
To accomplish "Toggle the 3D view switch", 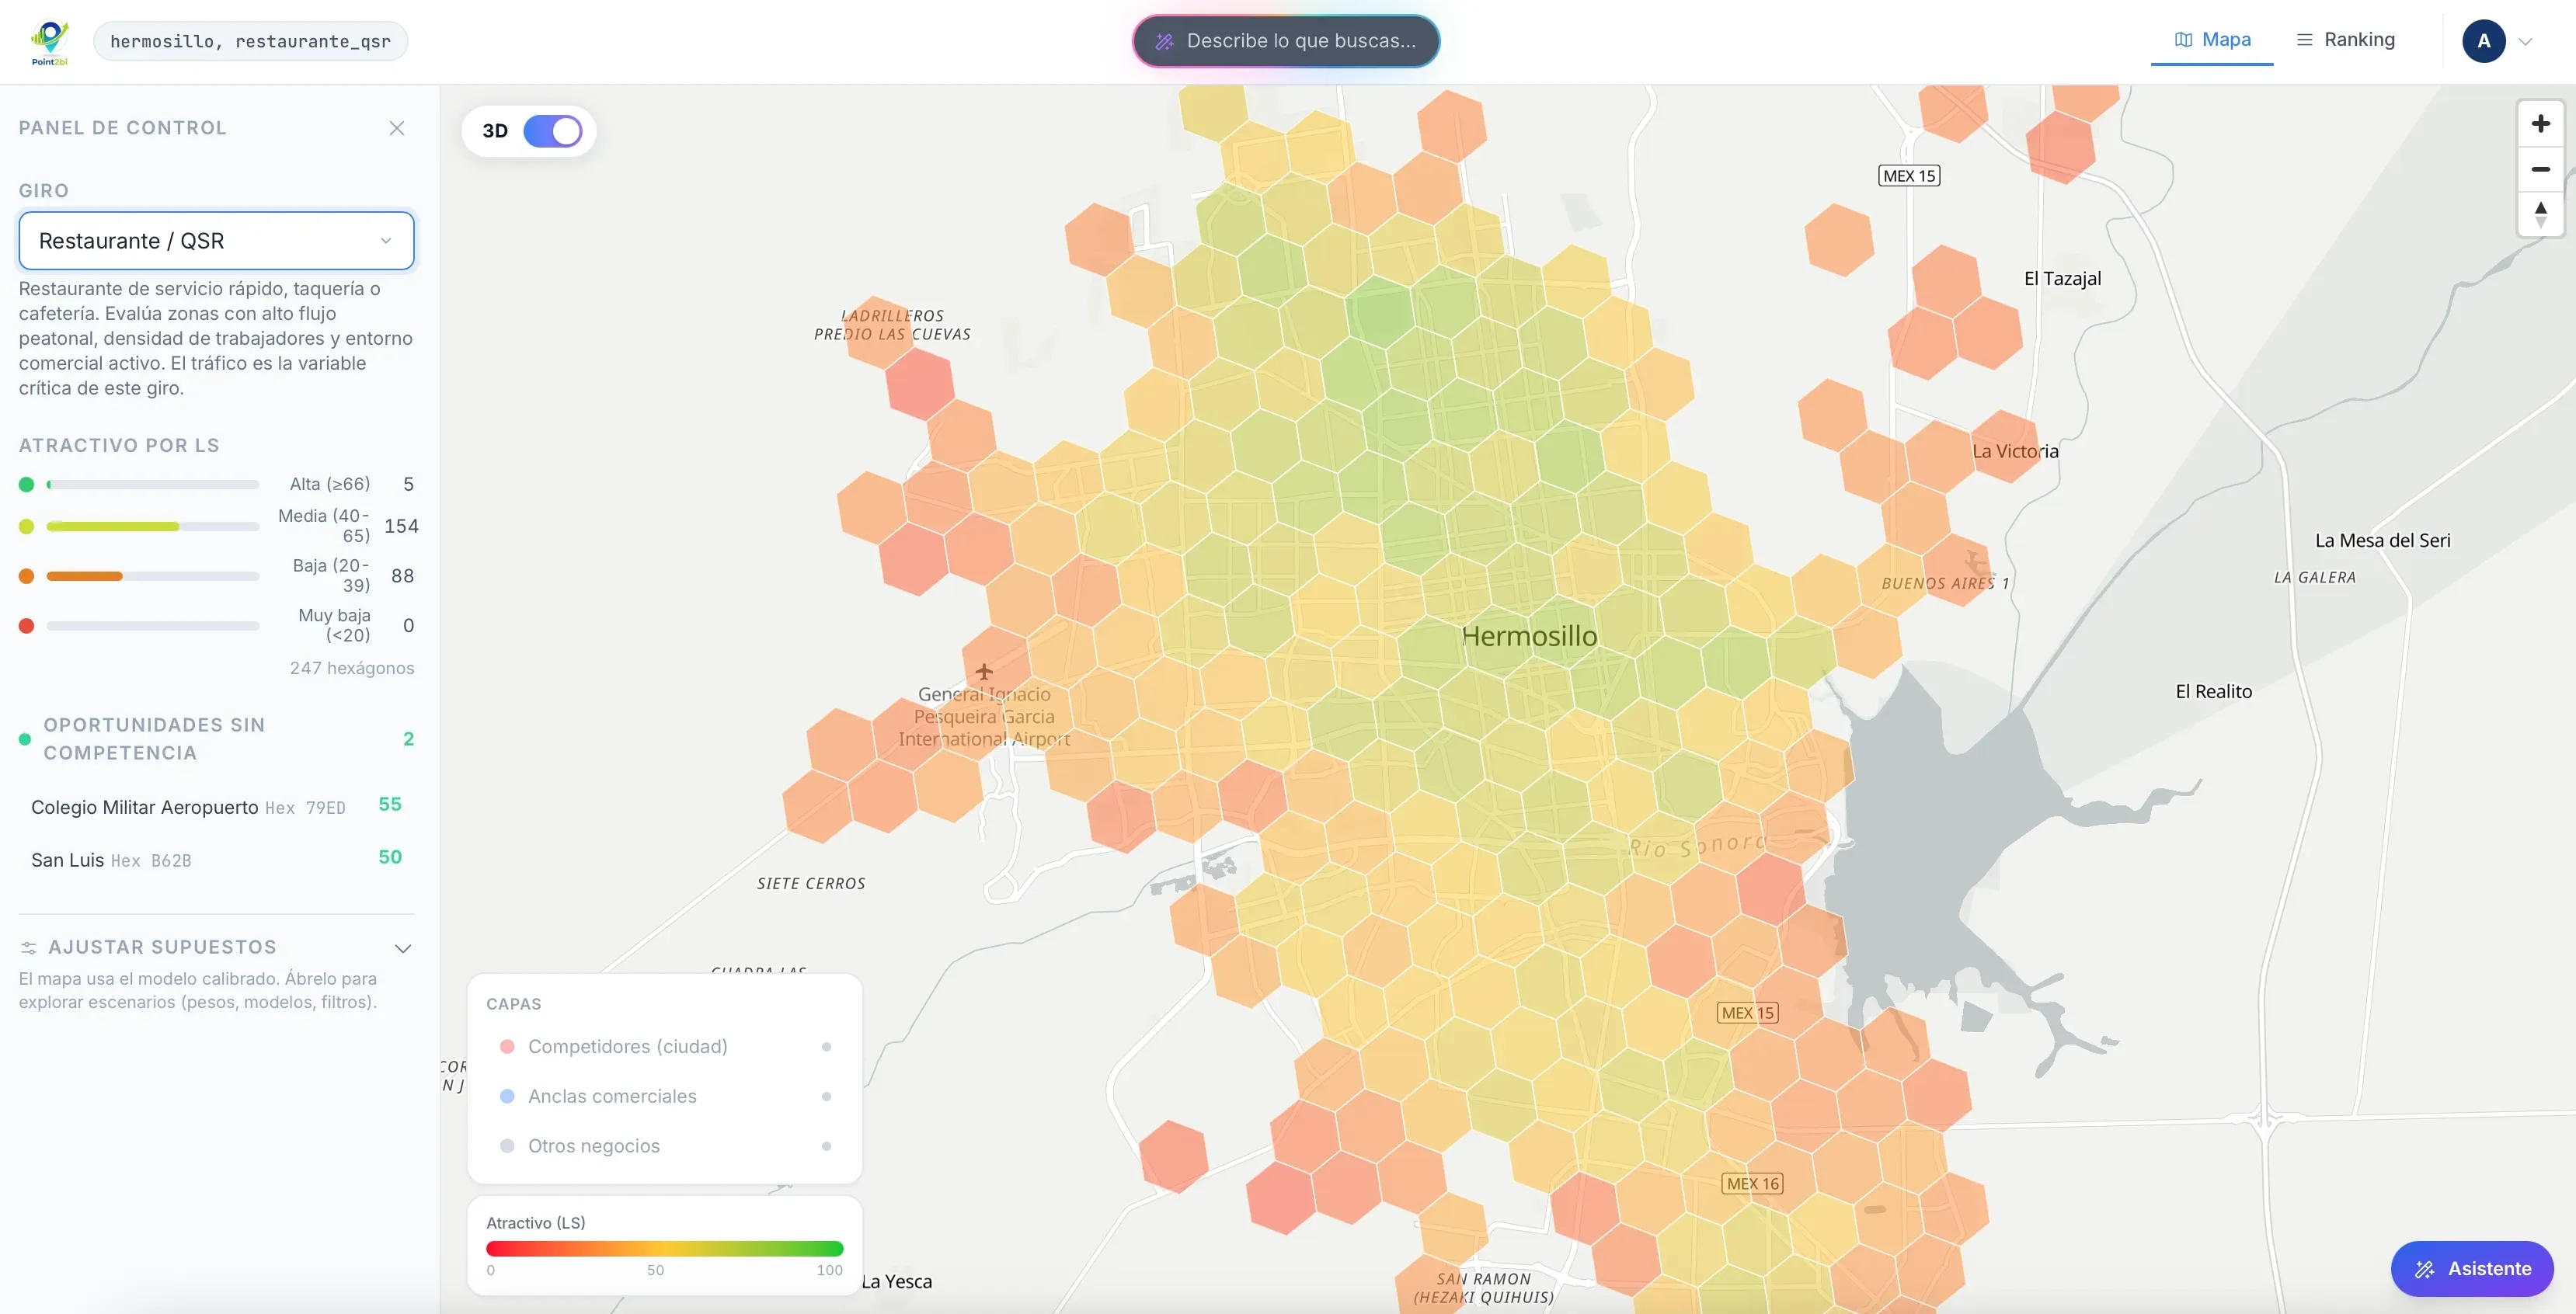I will pos(552,131).
